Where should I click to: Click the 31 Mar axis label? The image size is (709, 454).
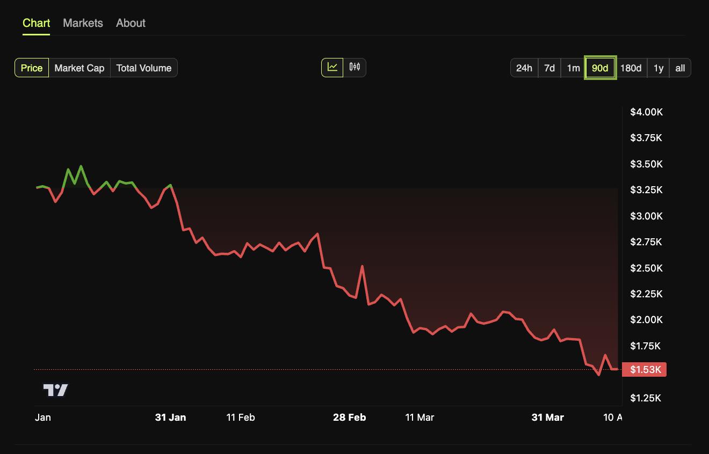point(547,417)
